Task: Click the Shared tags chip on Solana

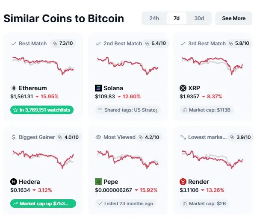Action: coord(128,110)
